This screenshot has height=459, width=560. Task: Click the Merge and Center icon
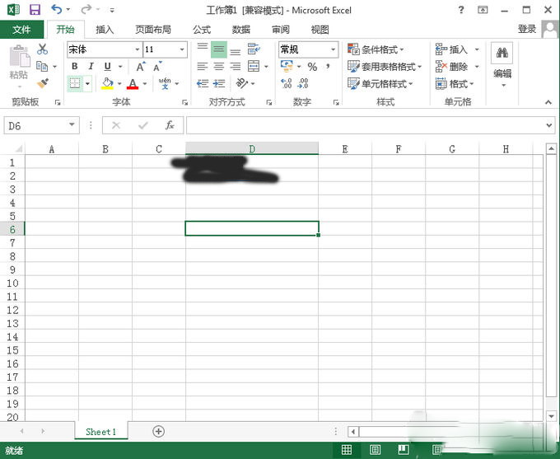click(254, 66)
